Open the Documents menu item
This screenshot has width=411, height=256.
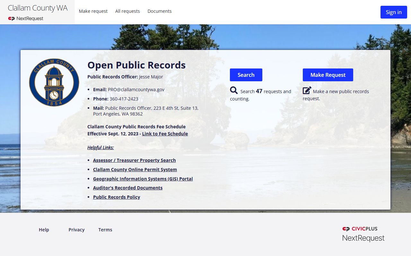coord(160,11)
